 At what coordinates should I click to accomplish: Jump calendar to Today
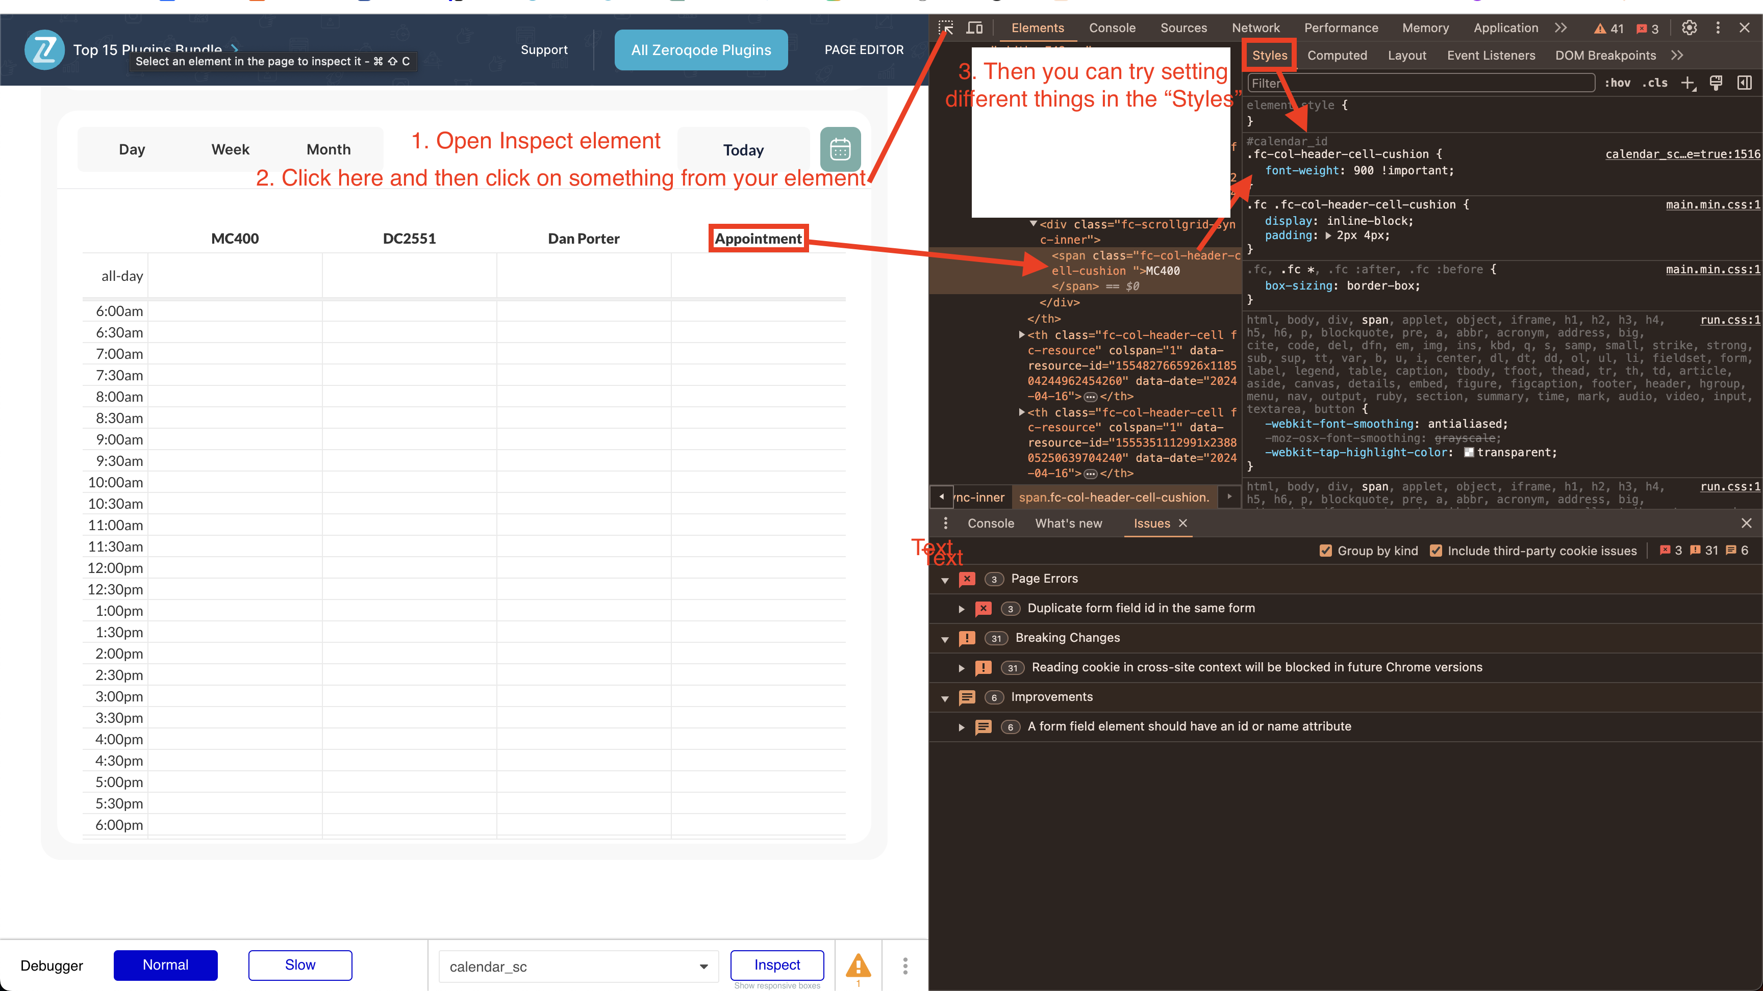pyautogui.click(x=743, y=150)
